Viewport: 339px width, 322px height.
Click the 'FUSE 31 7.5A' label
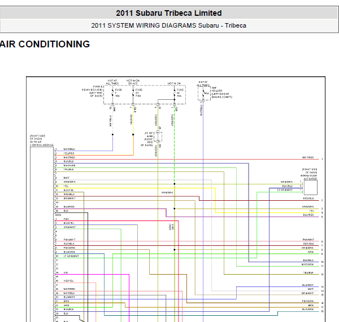pos(138,93)
